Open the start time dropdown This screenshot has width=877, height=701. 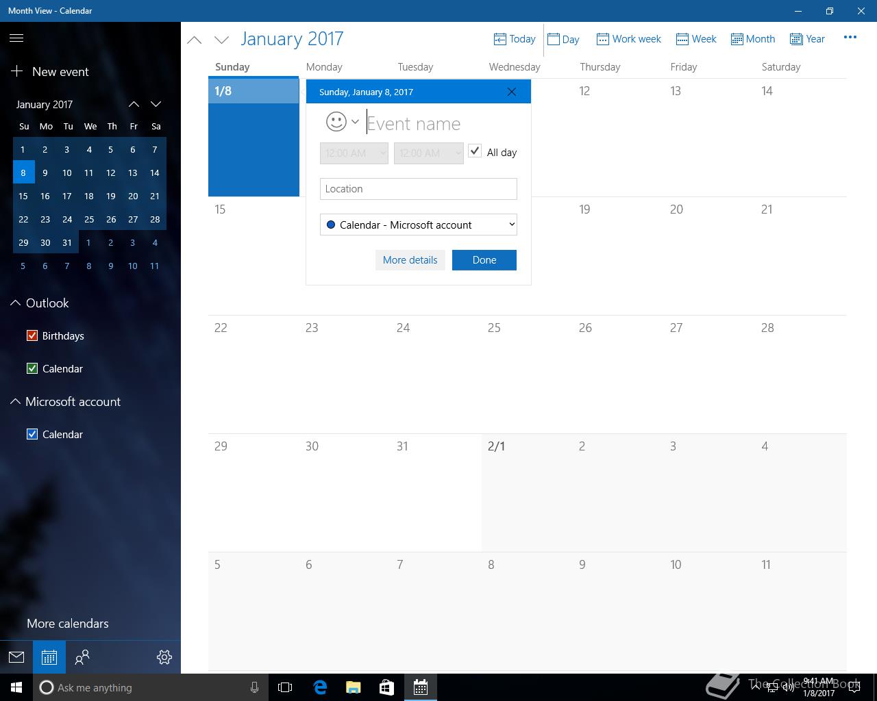354,153
